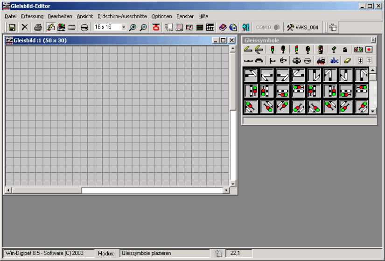Click the downward arrow button in Gleissymbole
Image resolution: width=385 pixels, height=261 pixels.
coord(360,60)
